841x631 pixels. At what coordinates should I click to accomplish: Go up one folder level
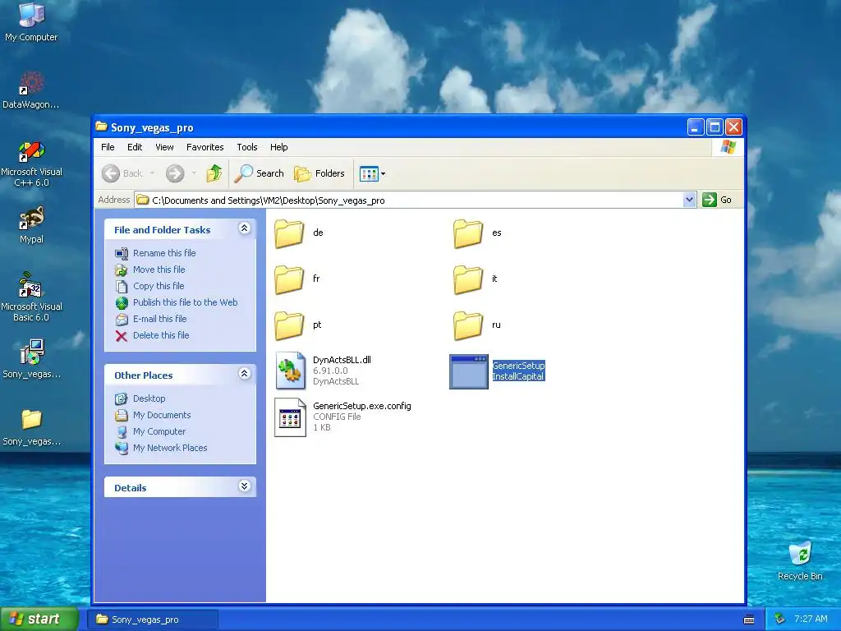click(214, 173)
